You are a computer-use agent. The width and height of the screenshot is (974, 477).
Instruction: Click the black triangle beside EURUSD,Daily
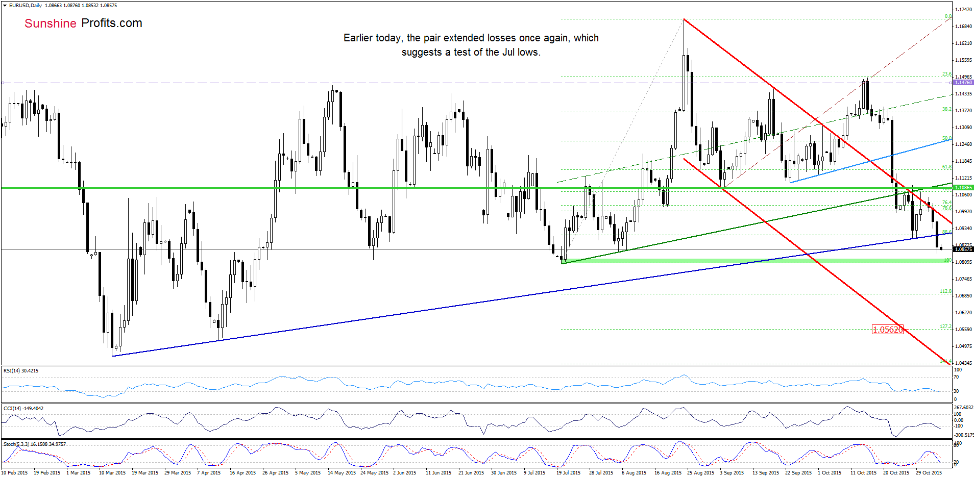pyautogui.click(x=5, y=6)
